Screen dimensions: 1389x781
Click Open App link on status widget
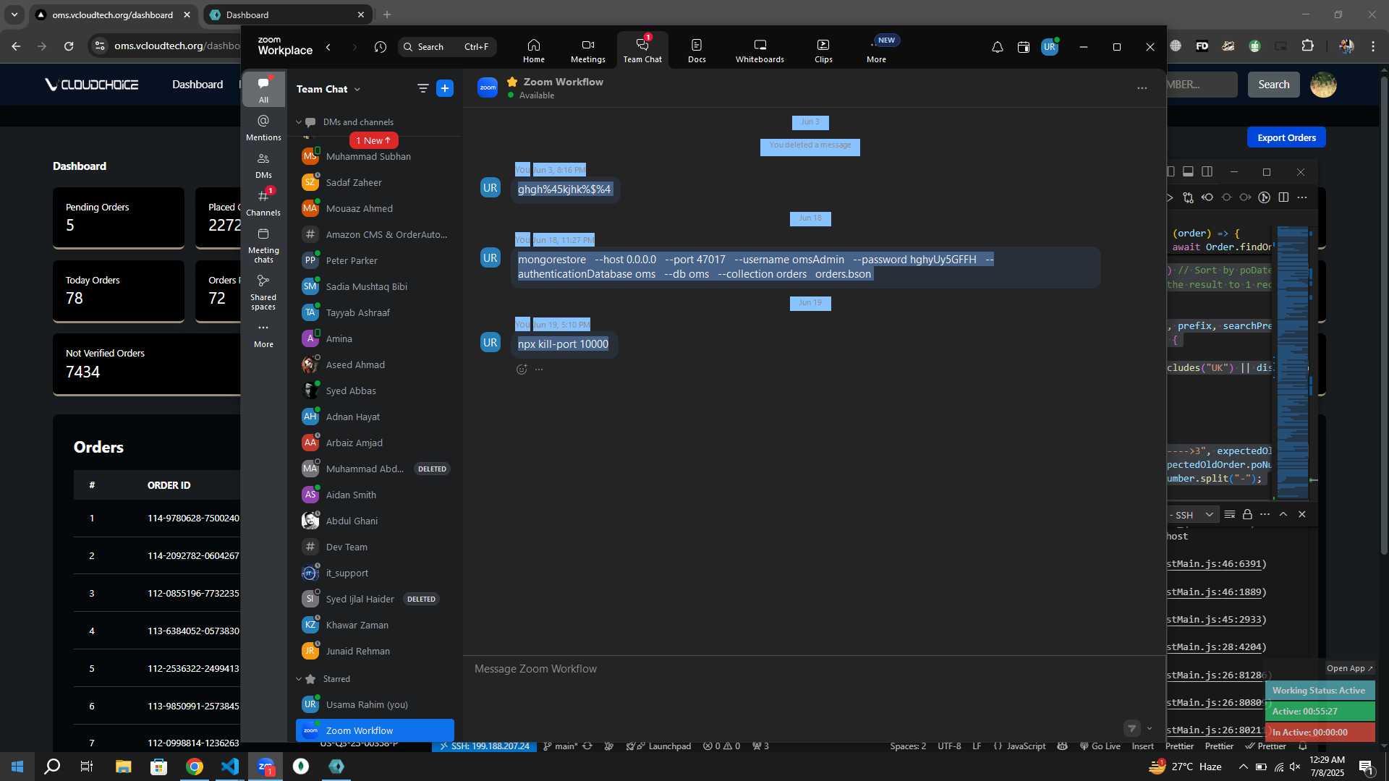[x=1349, y=668]
